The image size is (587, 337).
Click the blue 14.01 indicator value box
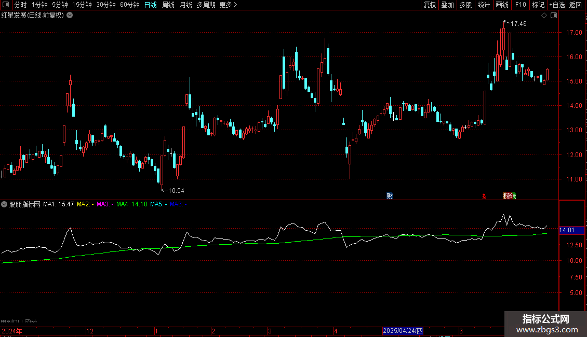click(571, 230)
